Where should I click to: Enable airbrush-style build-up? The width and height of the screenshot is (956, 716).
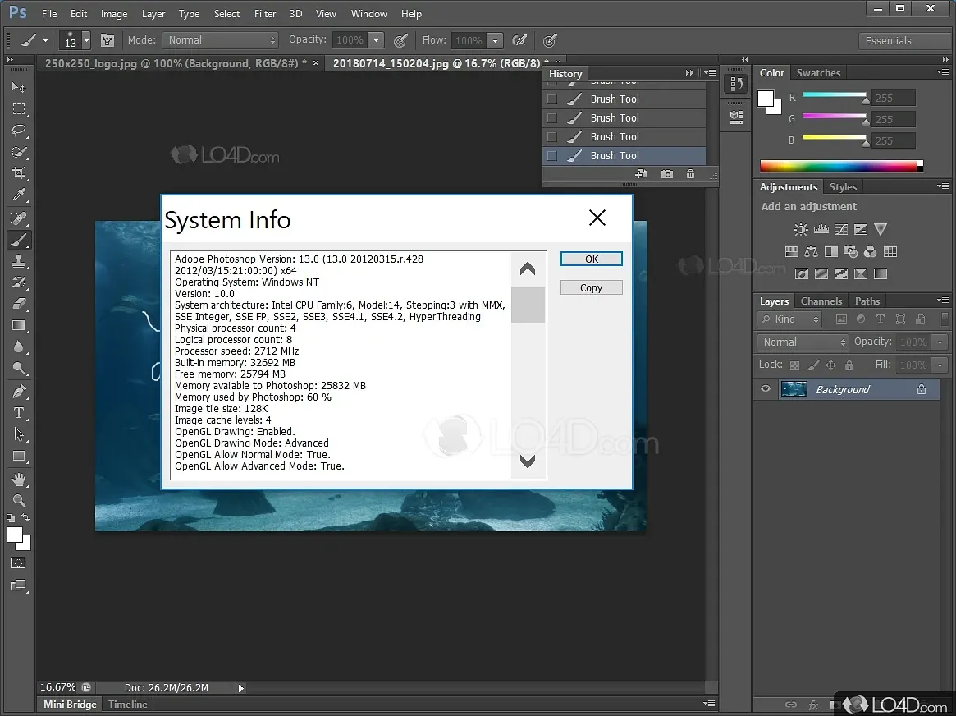519,40
